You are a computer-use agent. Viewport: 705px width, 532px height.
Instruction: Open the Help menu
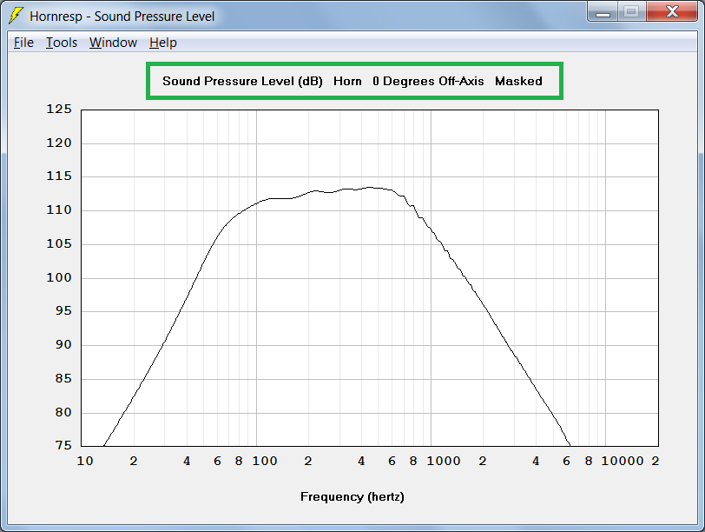point(162,43)
